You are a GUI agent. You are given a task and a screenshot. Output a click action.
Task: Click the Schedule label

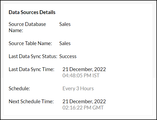(19, 89)
